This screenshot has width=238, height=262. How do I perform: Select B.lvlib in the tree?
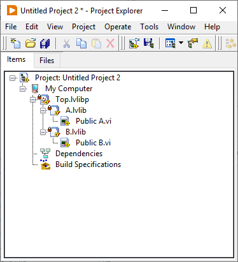click(76, 132)
